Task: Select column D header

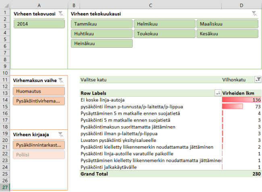Action: point(241,4)
